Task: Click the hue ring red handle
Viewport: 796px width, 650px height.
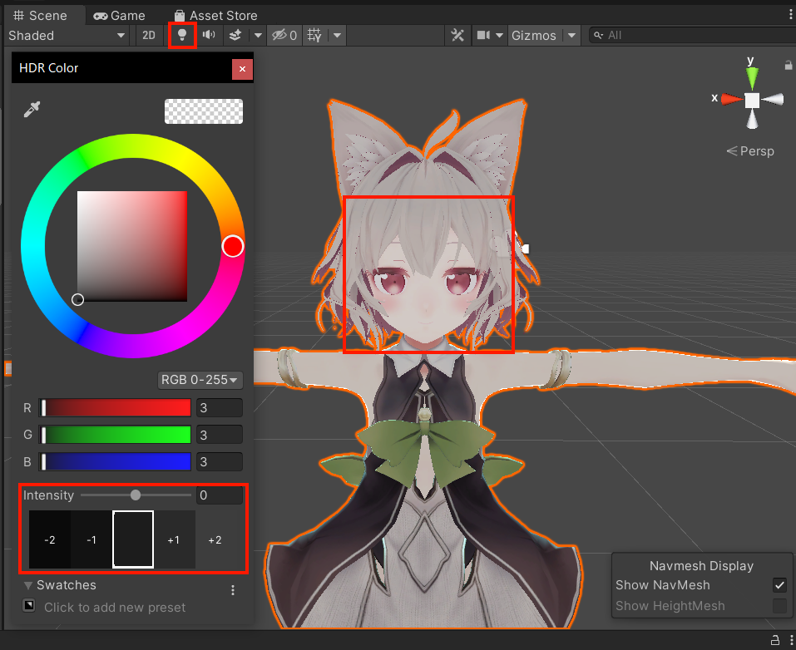Action: tap(233, 246)
